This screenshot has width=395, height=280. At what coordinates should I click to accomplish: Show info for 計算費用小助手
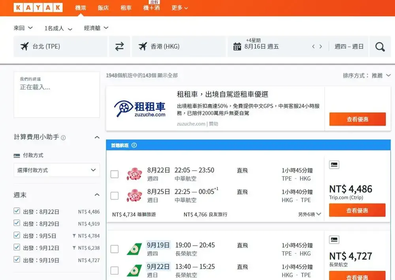click(x=63, y=138)
